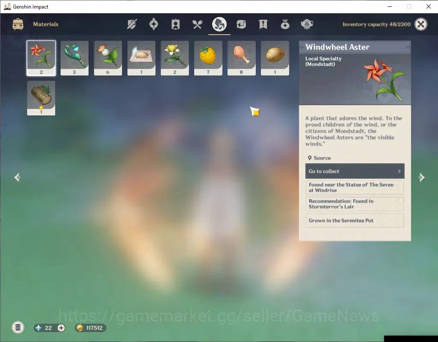Click the Windwheel Aster flower illustration
The height and width of the screenshot is (342, 438).
[385, 79]
